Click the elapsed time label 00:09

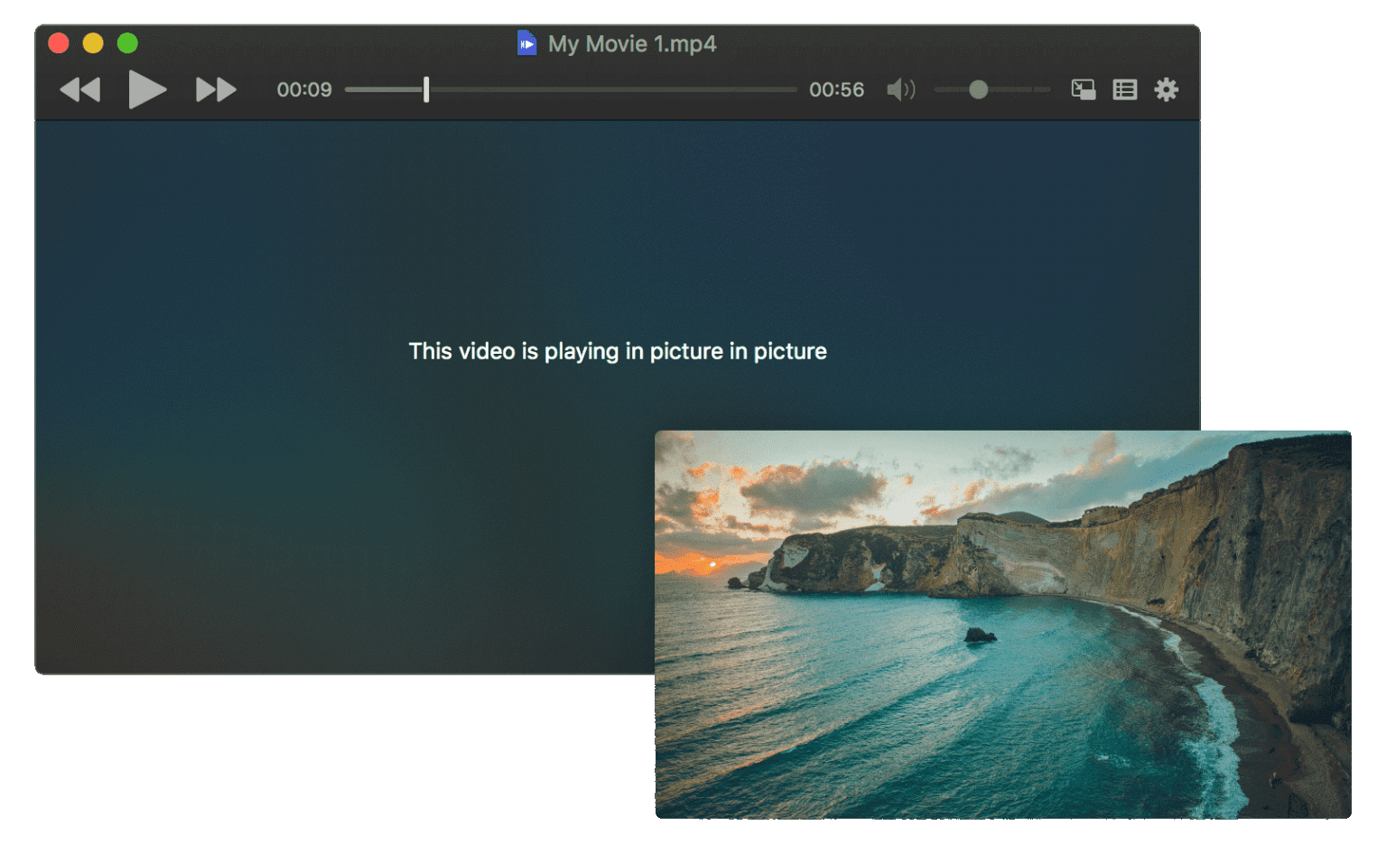click(304, 89)
